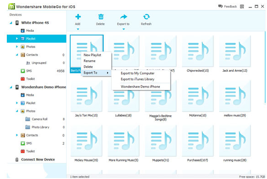Screen dimensions: 267x179
Task: Select the Mickey Mouse(35) playlist
Action: [86, 141]
